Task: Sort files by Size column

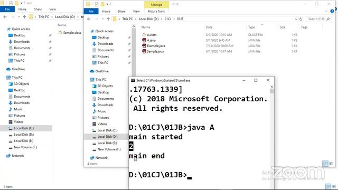Action: coord(283,27)
